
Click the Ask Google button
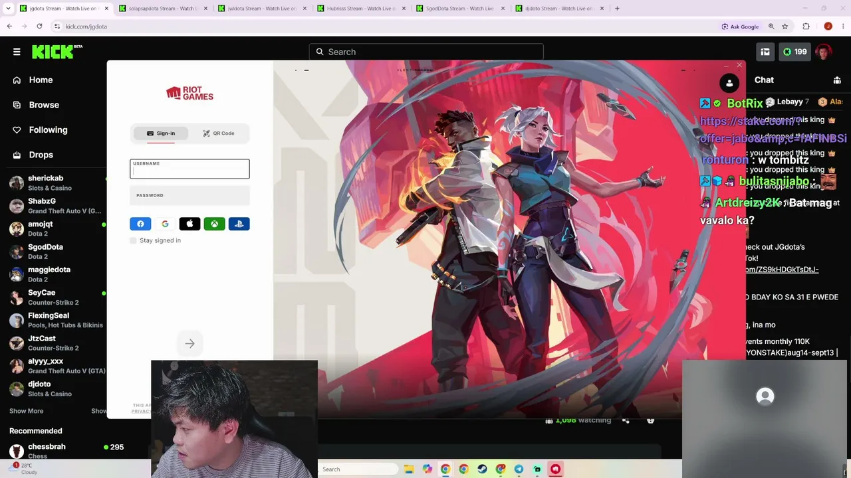click(740, 27)
